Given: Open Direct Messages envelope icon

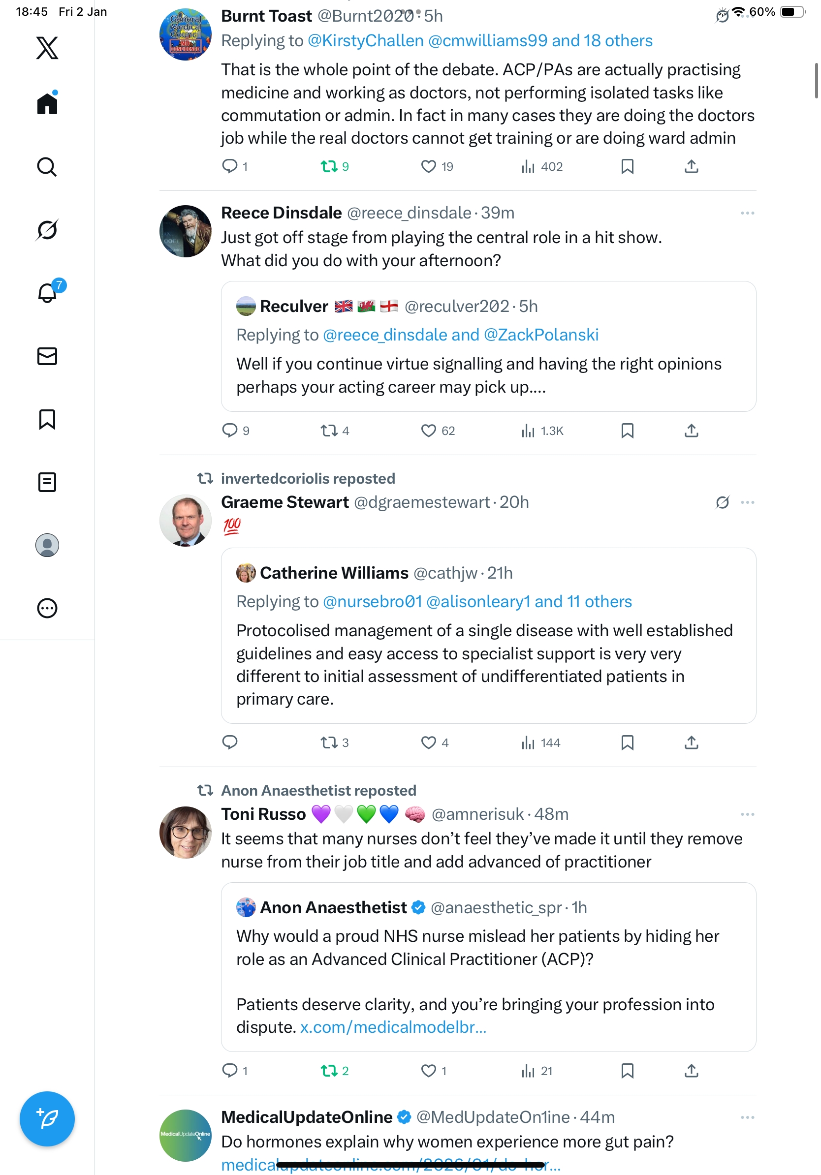Looking at the screenshot, I should click(x=47, y=356).
